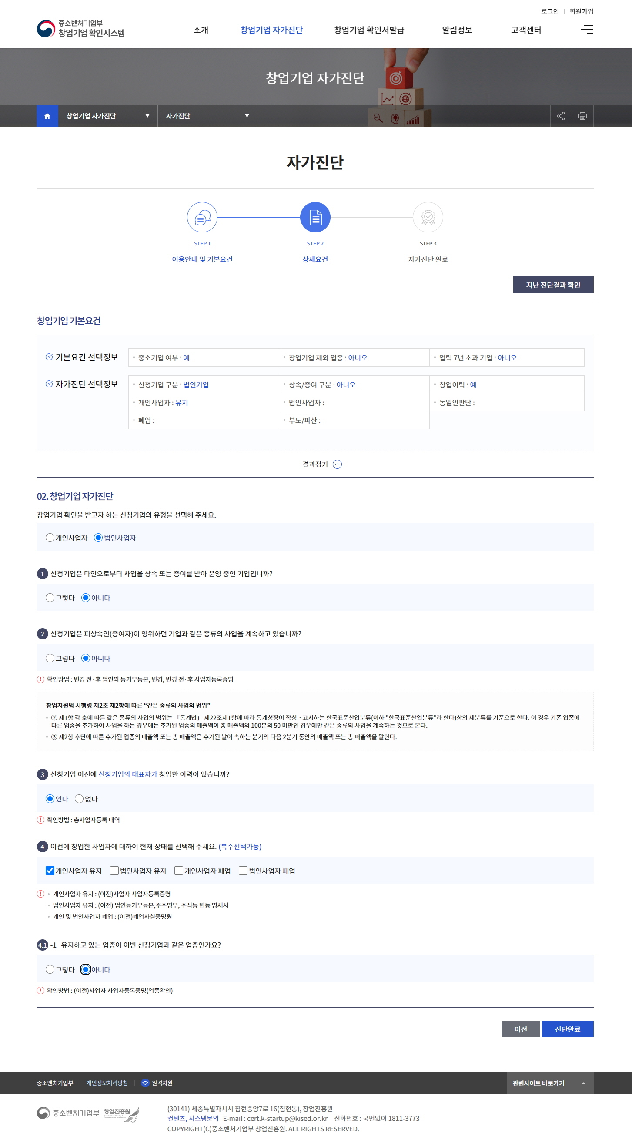Click the footer 창업진흥원 logo
This screenshot has height=1140, width=632.
(x=122, y=1114)
